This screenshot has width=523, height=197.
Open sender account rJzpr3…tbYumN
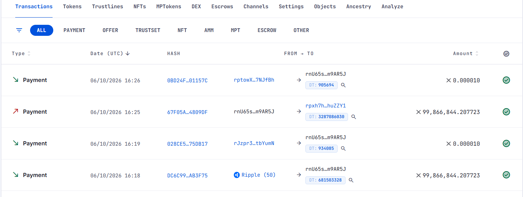pos(254,143)
